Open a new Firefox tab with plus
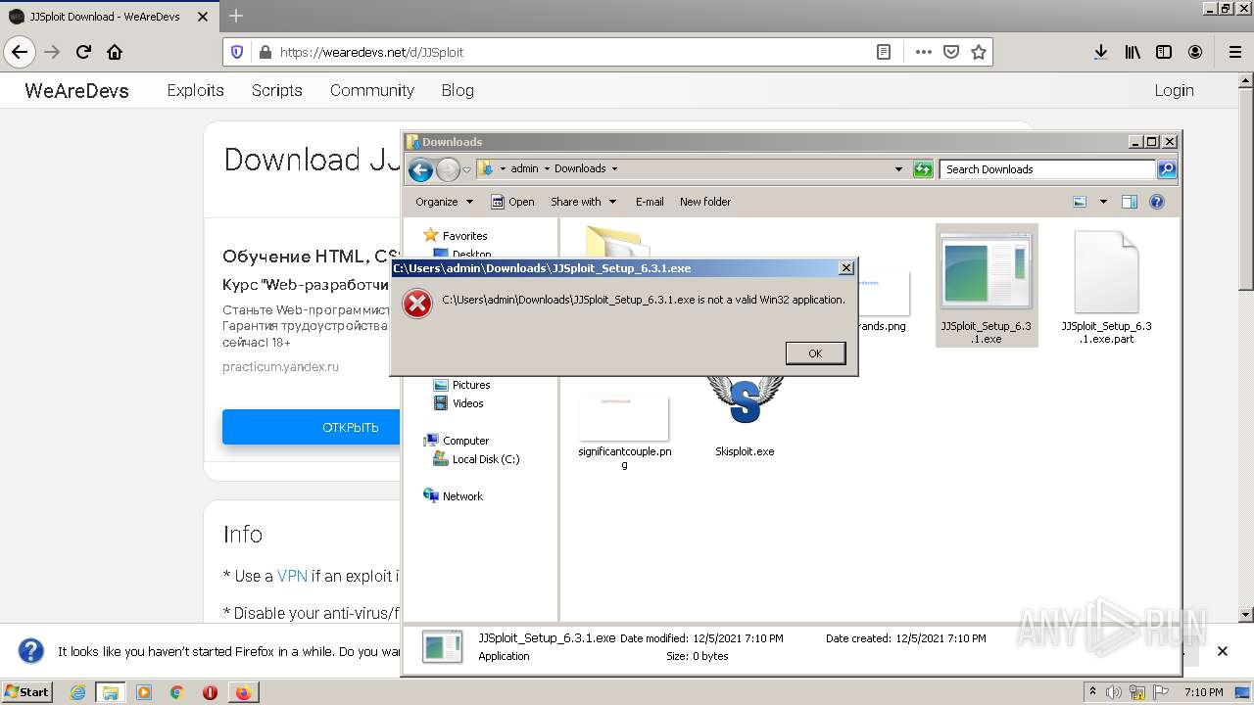 point(236,16)
